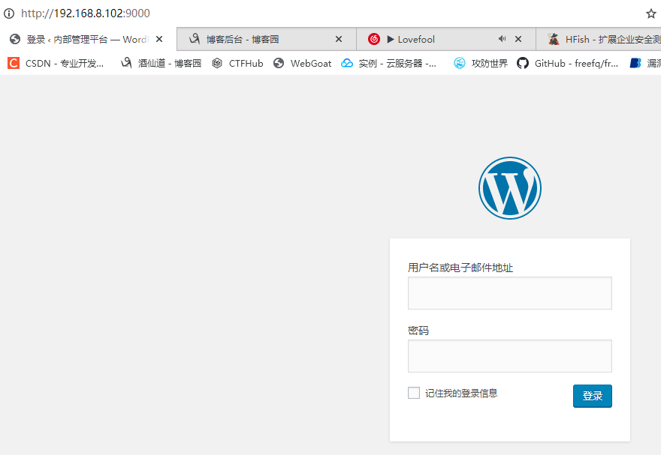This screenshot has height=455, width=661.
Task: Click the address bar URL 192.168.8.102:9000
Action: pyautogui.click(x=86, y=13)
